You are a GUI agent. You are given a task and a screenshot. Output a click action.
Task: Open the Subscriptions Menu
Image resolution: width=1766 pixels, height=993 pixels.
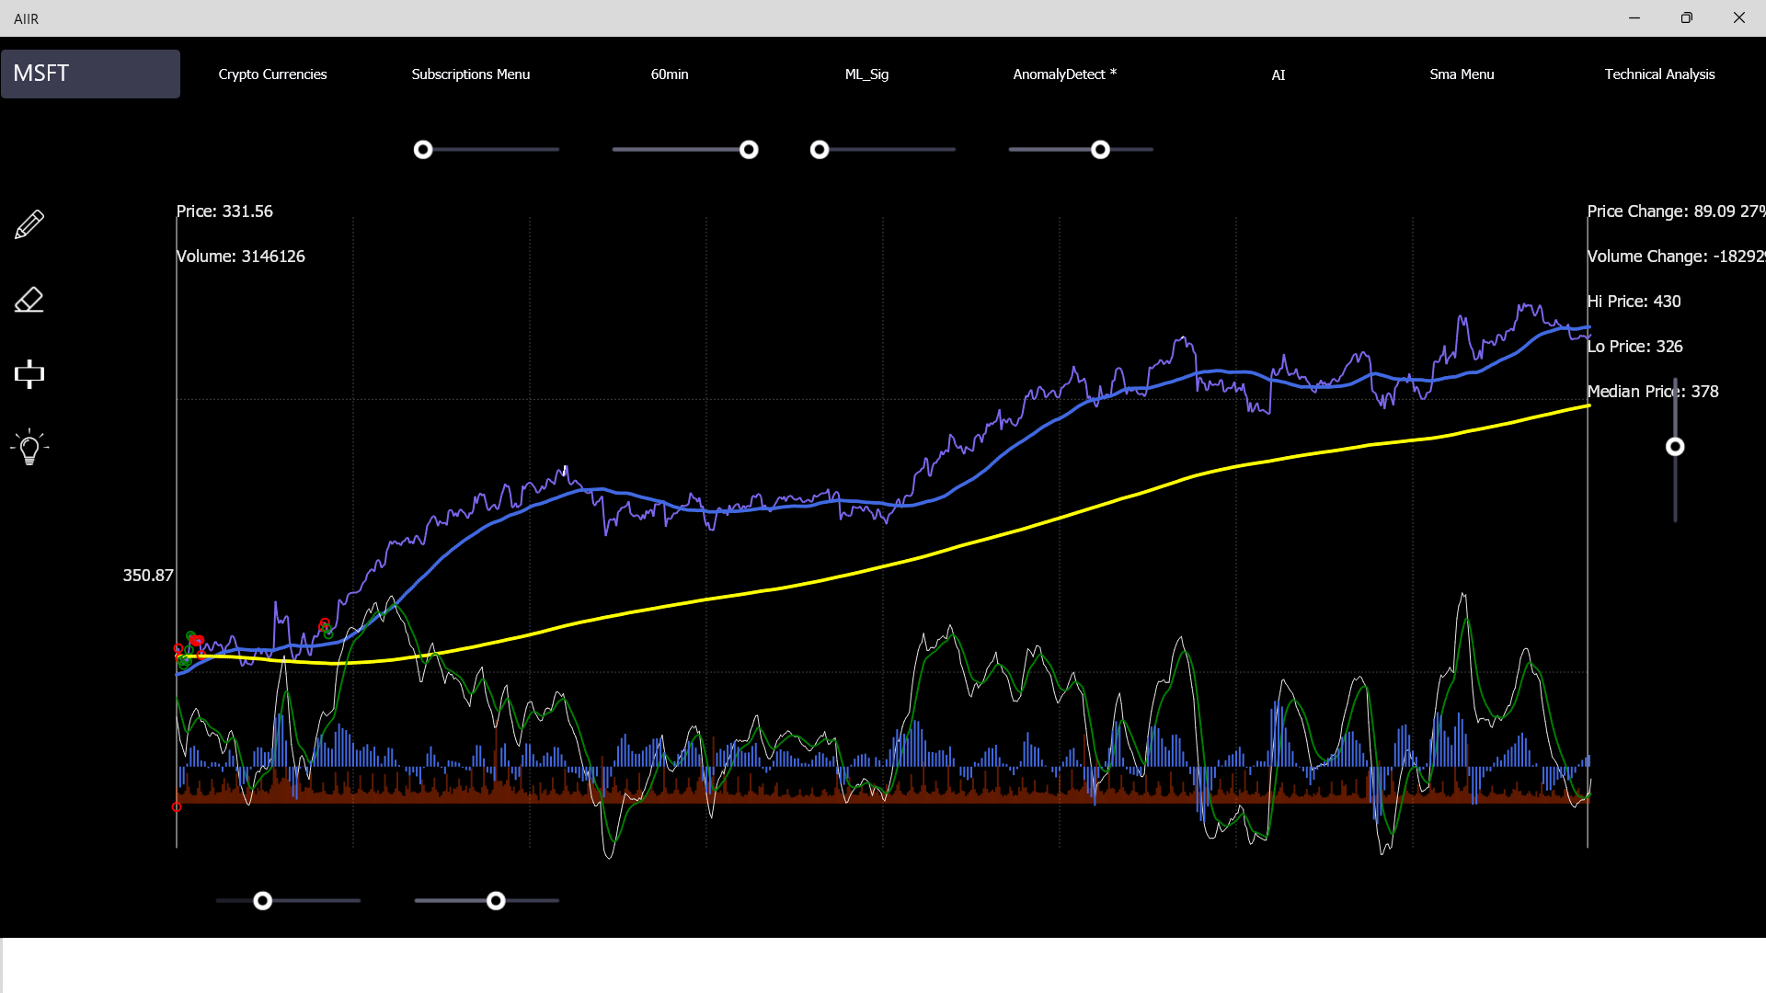pos(470,74)
